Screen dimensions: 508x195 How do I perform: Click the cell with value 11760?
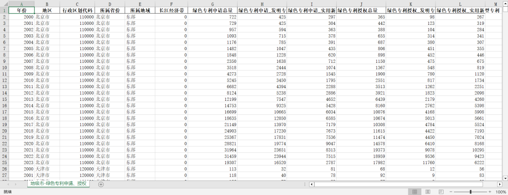411,162
